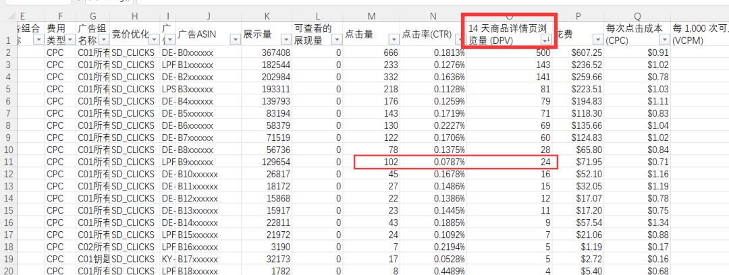The height and width of the screenshot is (275, 729).
Task: Click ASIN cell B12xxxxxx
Action: tap(209, 198)
